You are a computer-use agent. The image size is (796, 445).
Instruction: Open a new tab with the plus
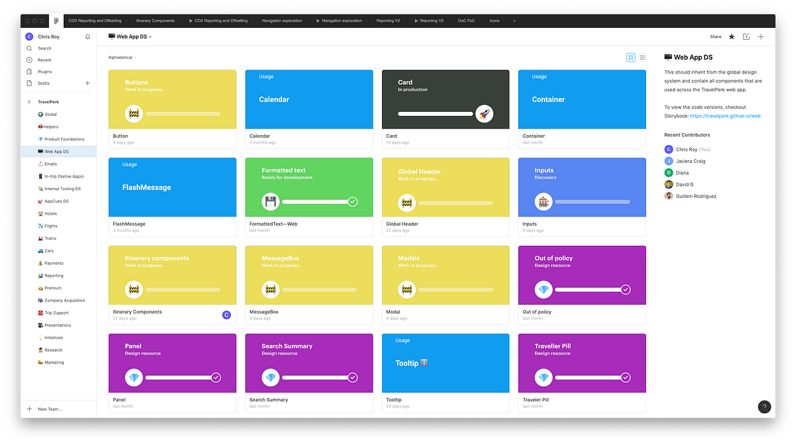point(515,21)
